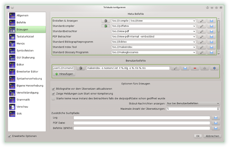
Task: Browse file for Standard Index Tool
Action: [x=212, y=47]
